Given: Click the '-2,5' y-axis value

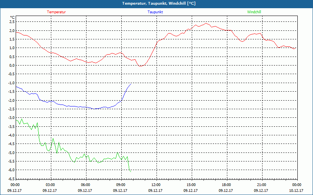Looking at the screenshot, I should [11, 109].
